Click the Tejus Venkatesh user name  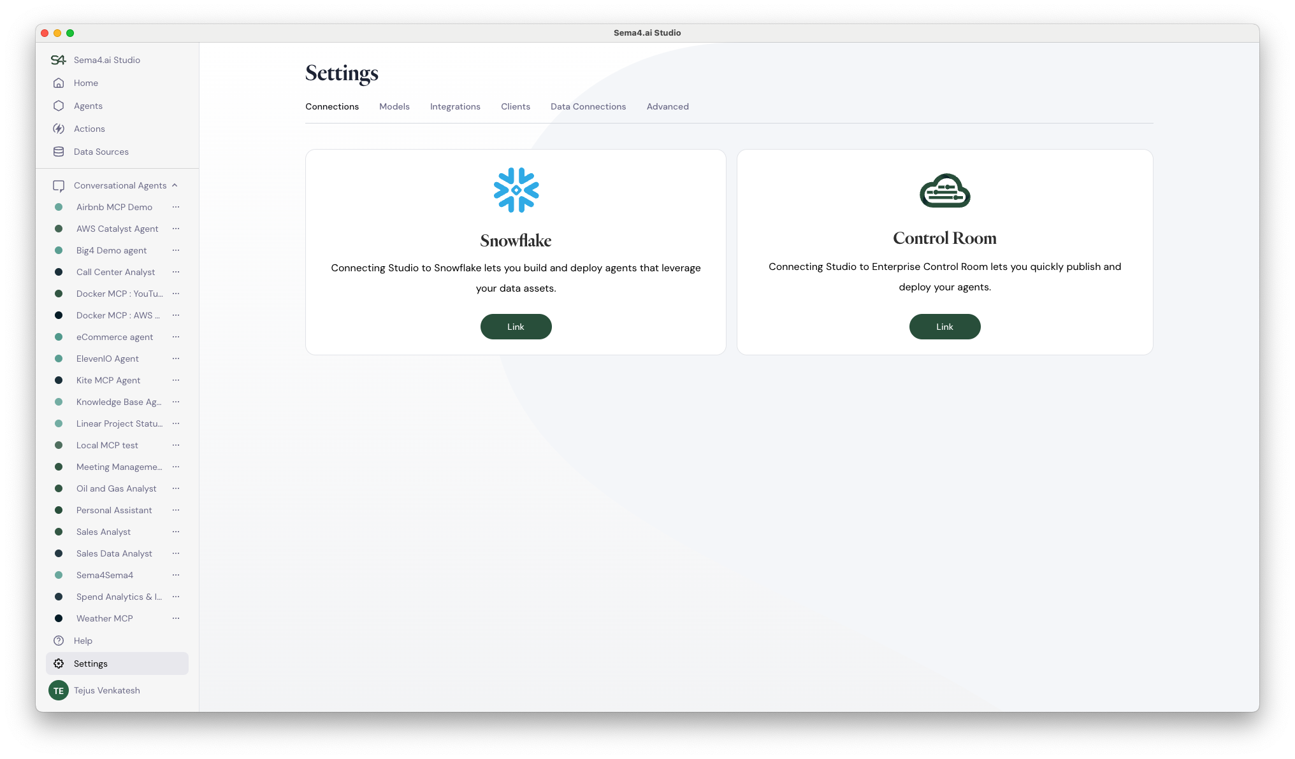coord(107,690)
